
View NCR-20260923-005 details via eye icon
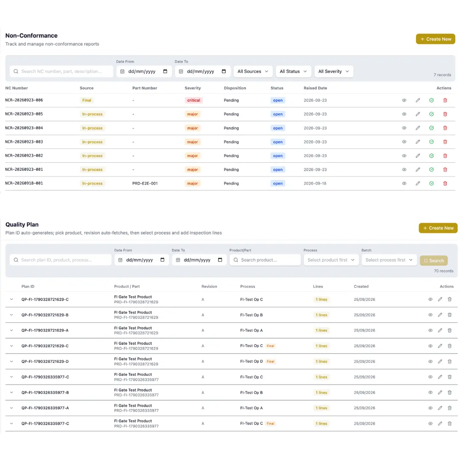404,114
